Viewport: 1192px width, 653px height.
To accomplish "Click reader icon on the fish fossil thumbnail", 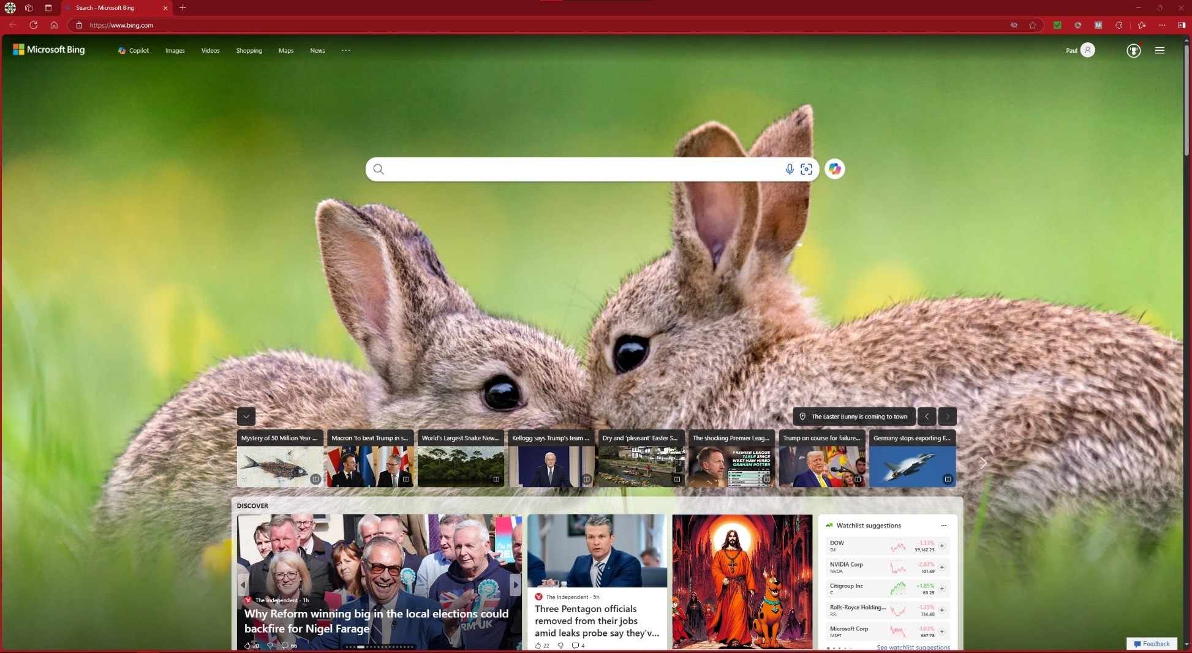I will (x=315, y=479).
